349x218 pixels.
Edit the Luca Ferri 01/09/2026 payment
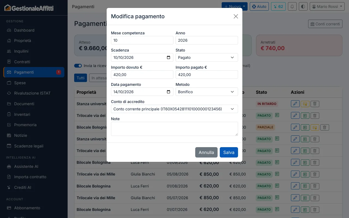click(x=295, y=162)
